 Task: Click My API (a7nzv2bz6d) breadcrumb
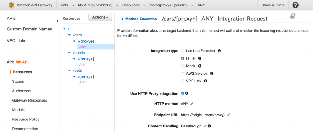point(95,5)
